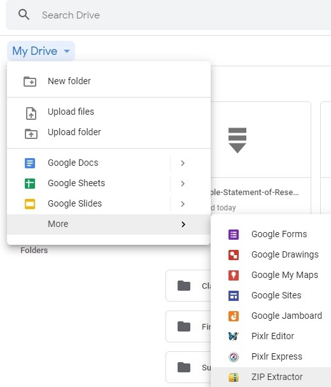Screen dimensions: 331x387
Task: Select Google Drawings from the submenu
Action: (271, 255)
